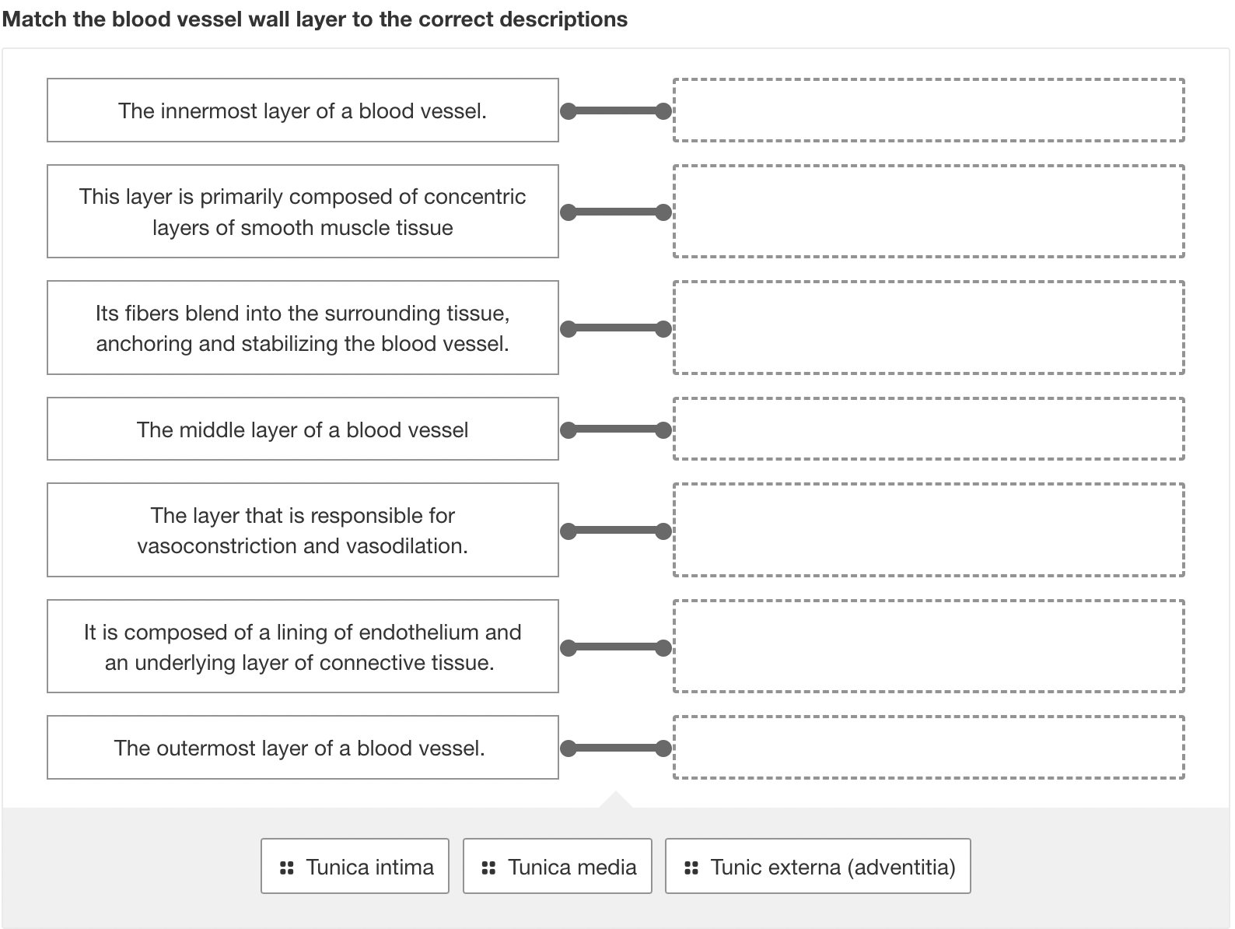This screenshot has height=929, width=1235.
Task: Select the Tunica intima answer chip
Action: point(355,866)
